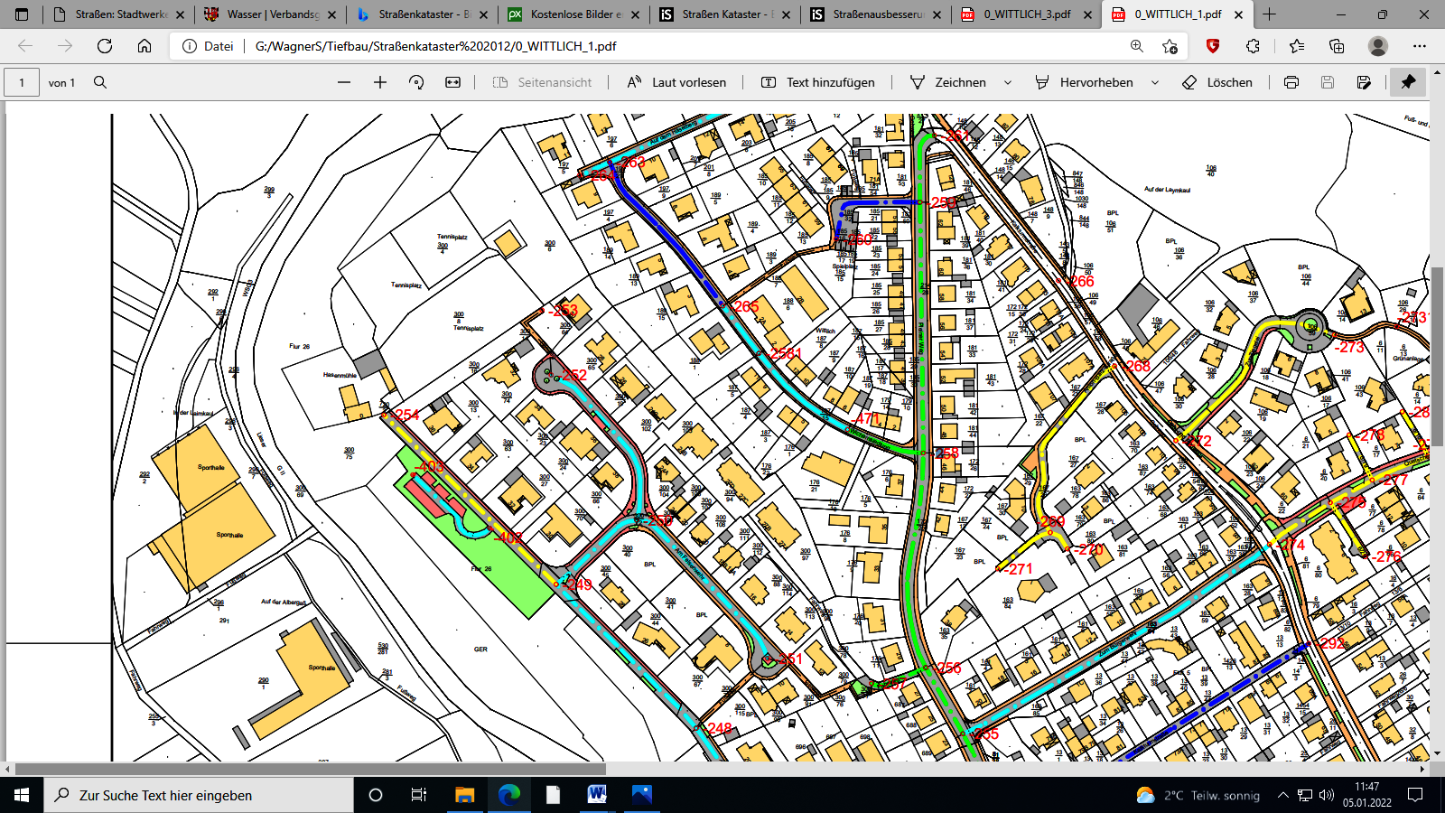Open Word from the Windows taskbar
Viewport: 1445px width, 813px height.
(597, 795)
